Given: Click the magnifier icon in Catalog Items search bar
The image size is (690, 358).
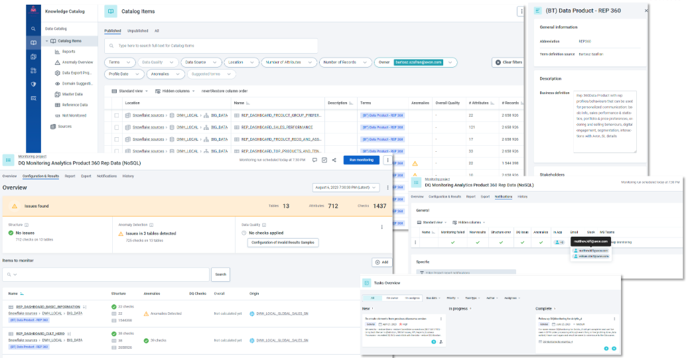Looking at the screenshot, I should coord(111,46).
